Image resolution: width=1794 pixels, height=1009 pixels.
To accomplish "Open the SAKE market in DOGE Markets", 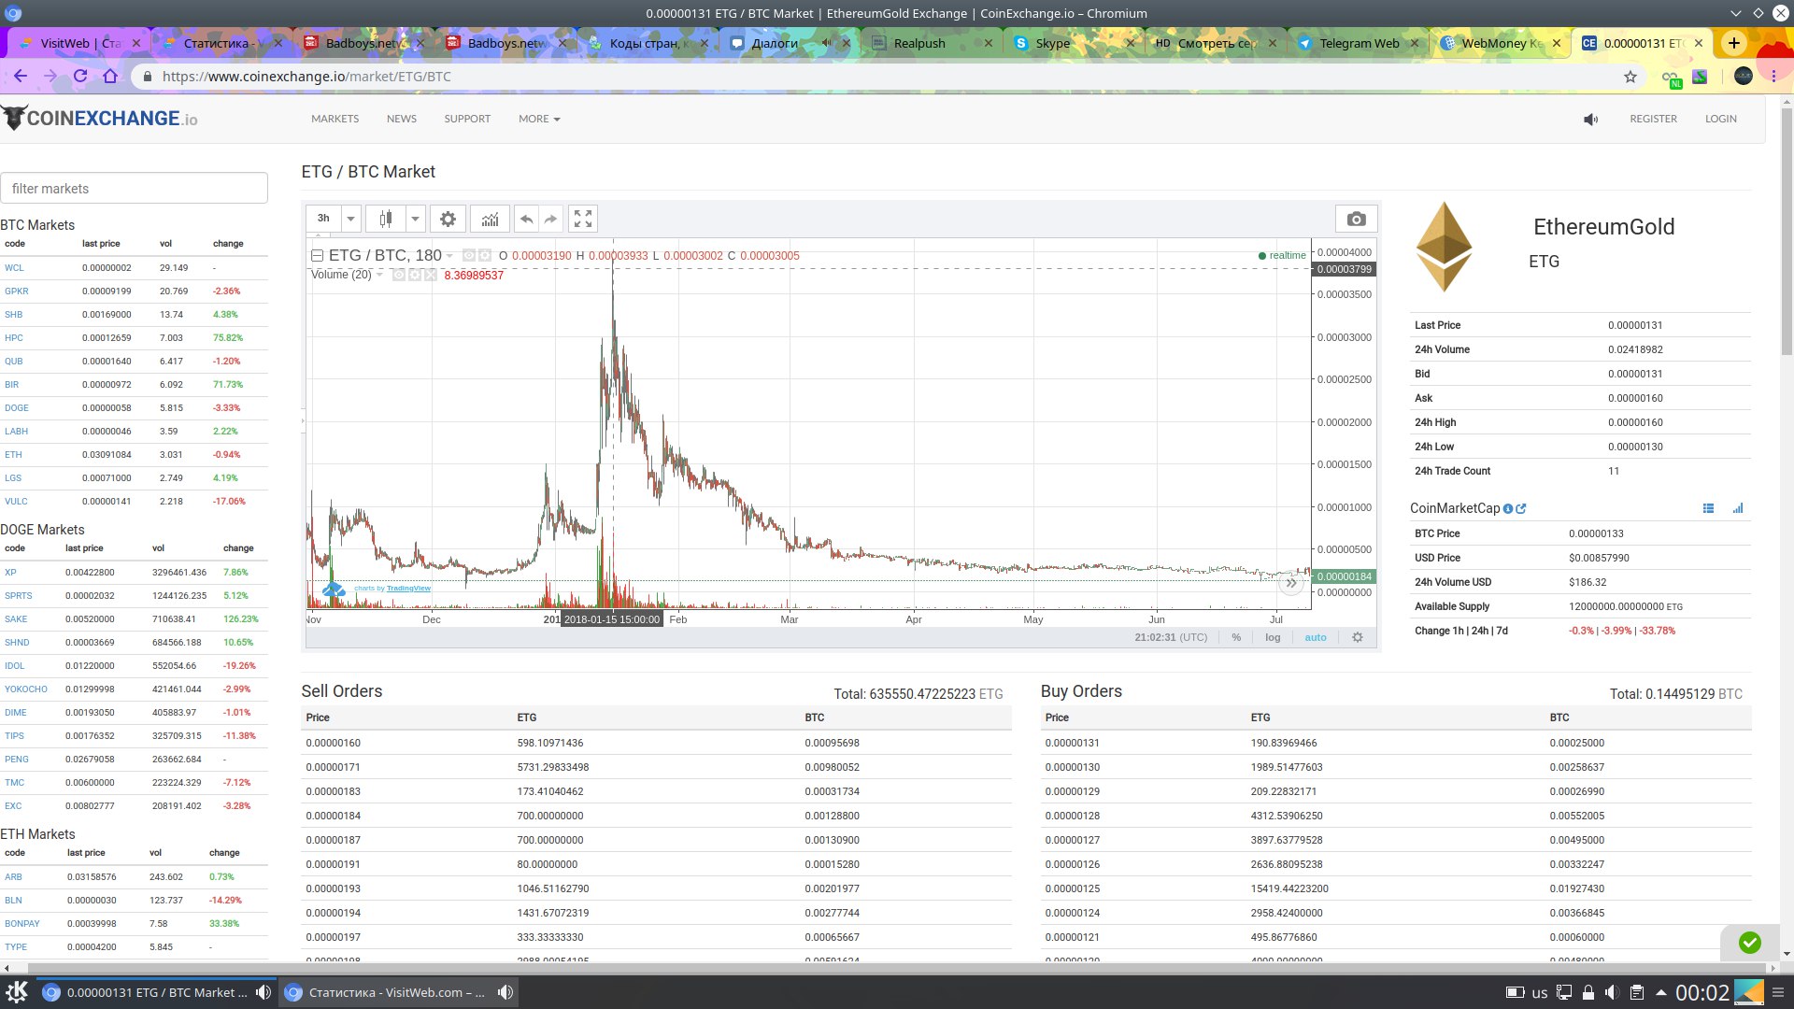I will (x=16, y=619).
